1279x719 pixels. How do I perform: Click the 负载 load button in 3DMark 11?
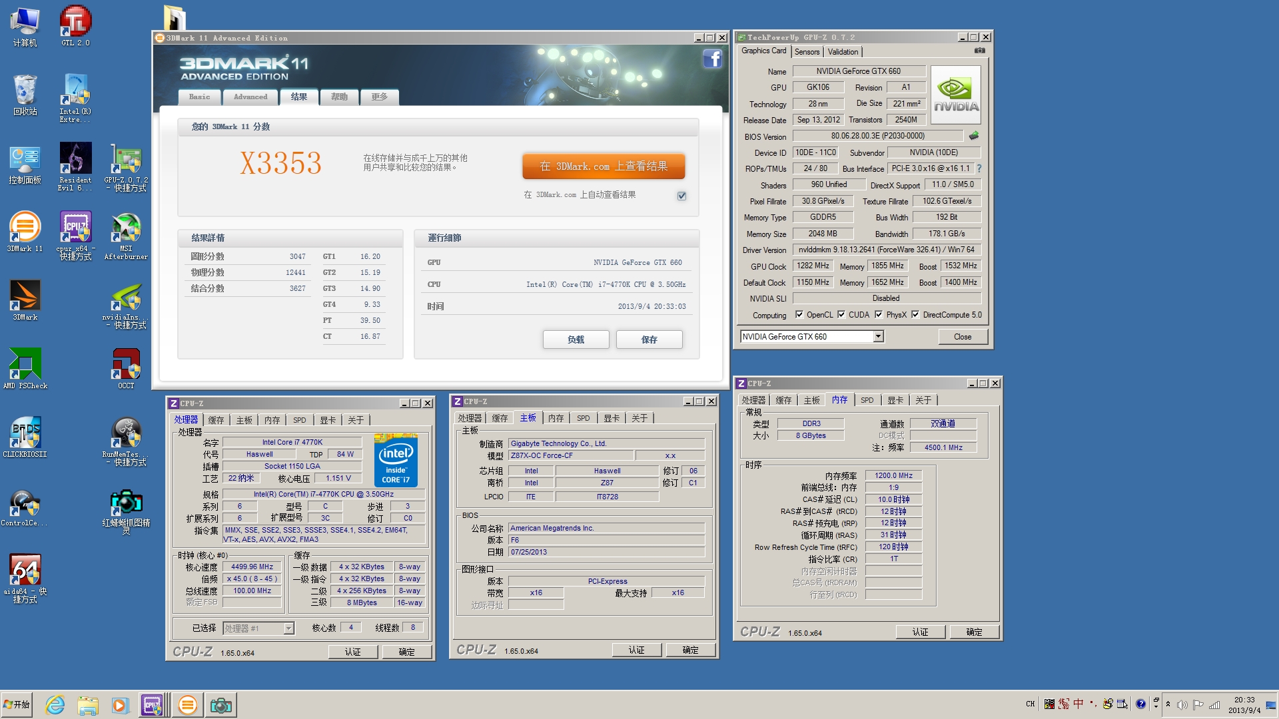[576, 340]
